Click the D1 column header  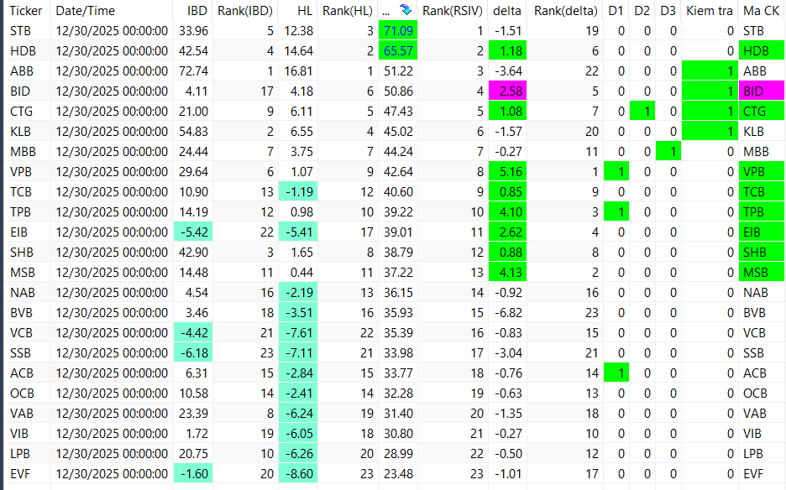pyautogui.click(x=616, y=11)
